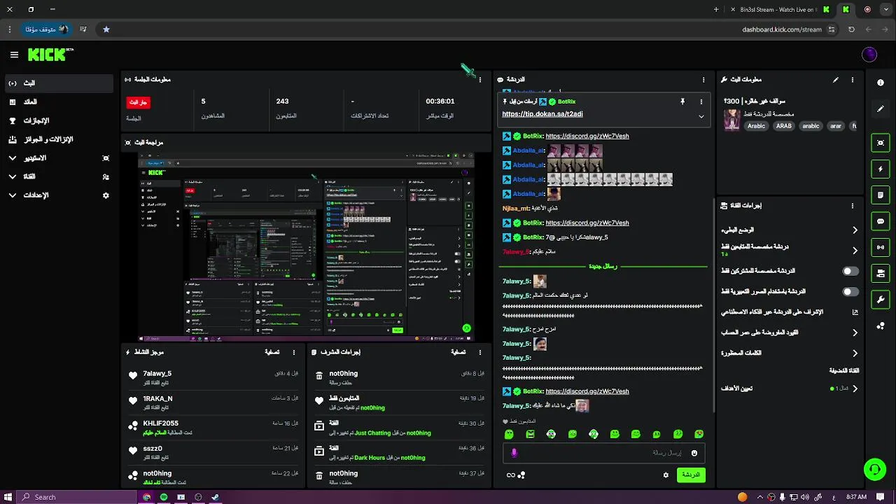Screen dimensions: 896x504
Task: Open the user profile avatar menu
Action: 869,55
